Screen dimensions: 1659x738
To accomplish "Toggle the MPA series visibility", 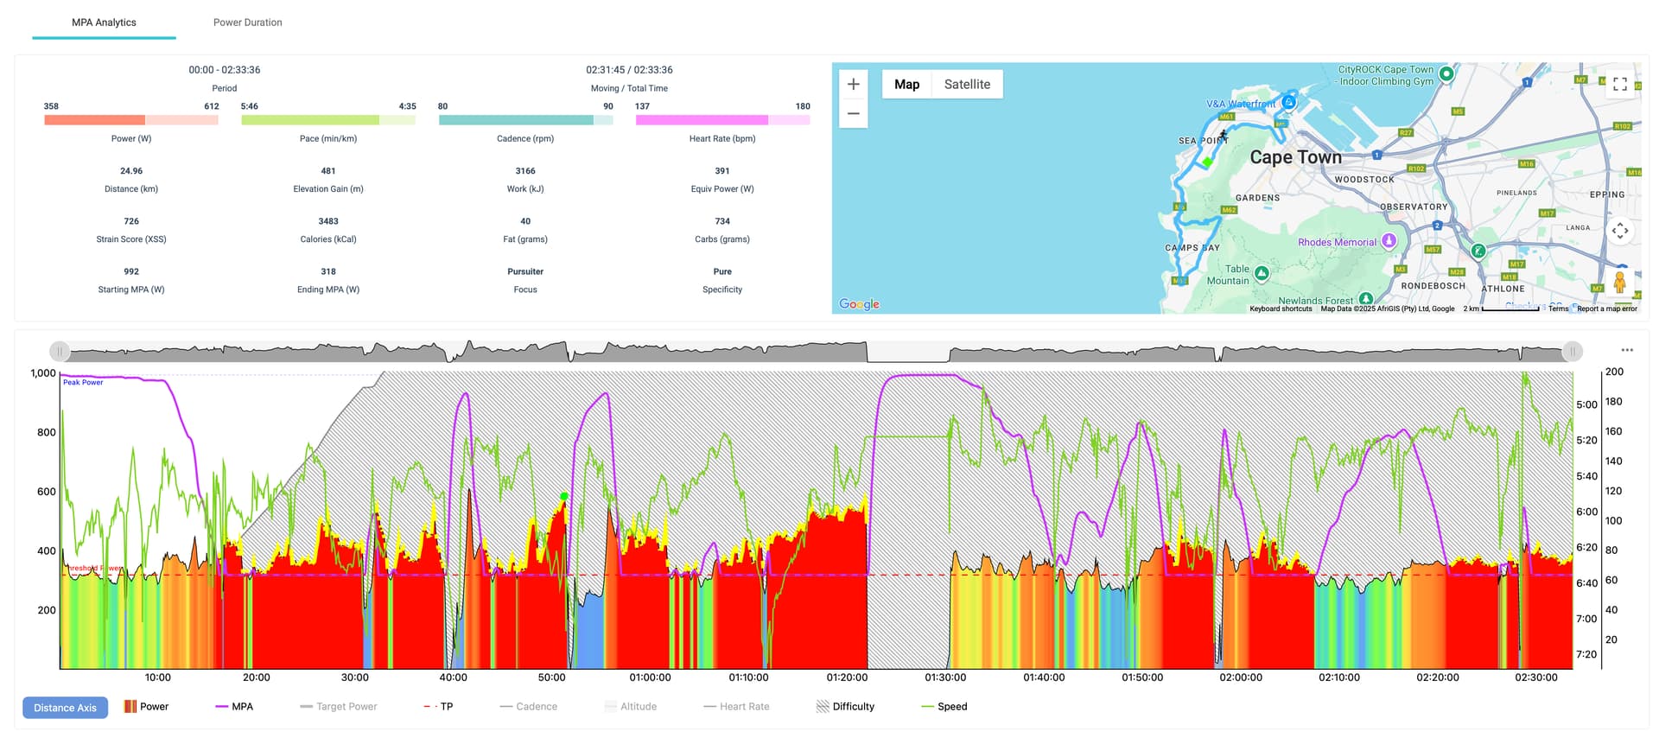I will click(x=234, y=707).
